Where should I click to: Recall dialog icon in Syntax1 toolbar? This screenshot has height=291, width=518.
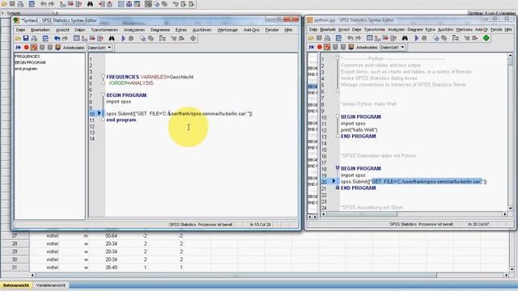[45, 39]
